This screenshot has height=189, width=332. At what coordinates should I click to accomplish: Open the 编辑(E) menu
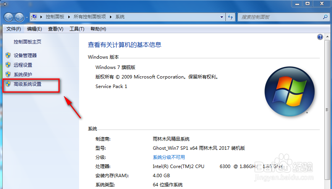point(34,29)
